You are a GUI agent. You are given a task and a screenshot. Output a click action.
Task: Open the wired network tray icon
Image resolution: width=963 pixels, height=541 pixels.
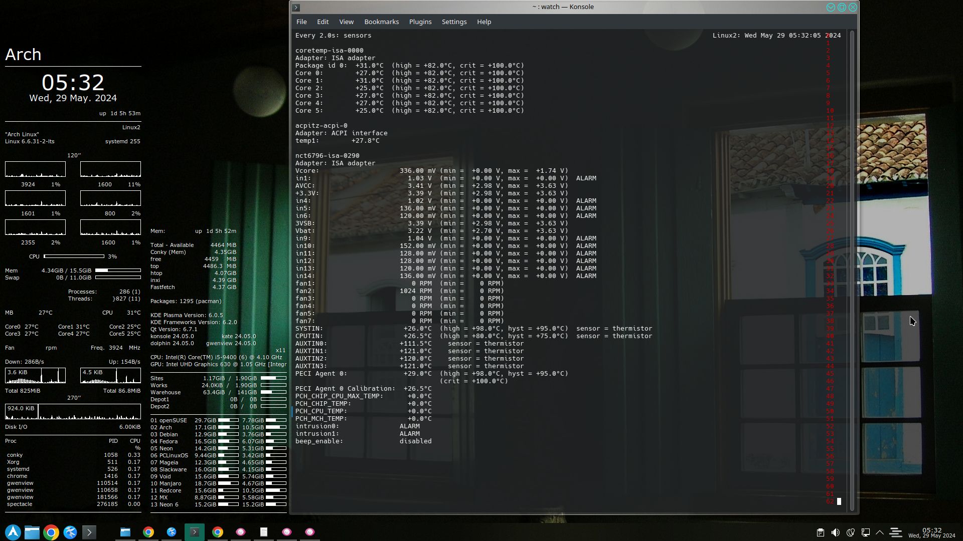866,532
